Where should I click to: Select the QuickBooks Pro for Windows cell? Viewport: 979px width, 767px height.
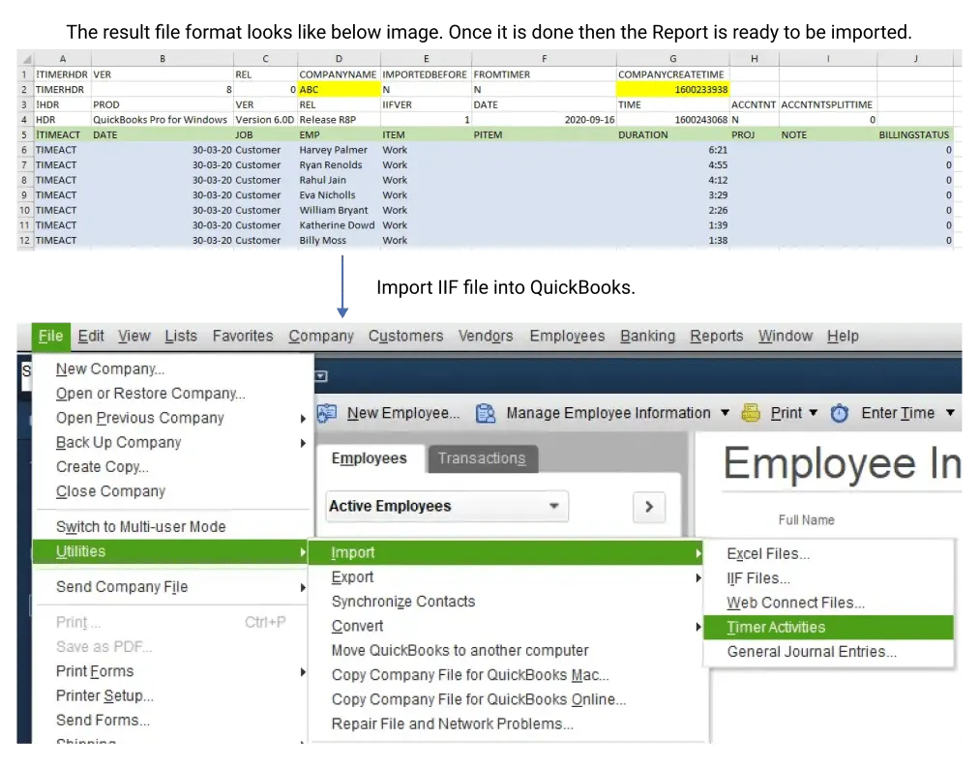(x=163, y=120)
